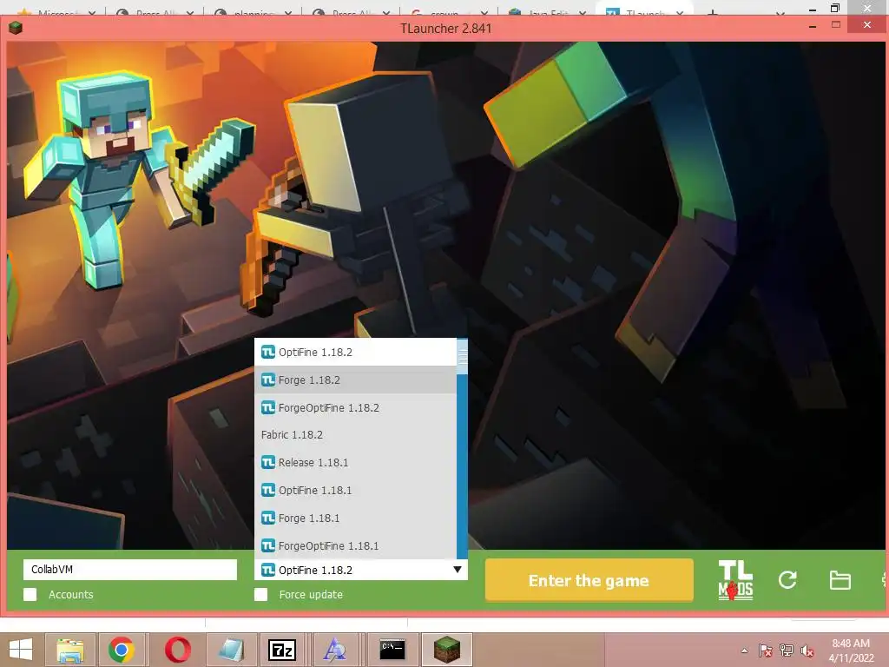Screen dimensions: 889x667
Task: Enable the Force update checkbox
Action: (x=260, y=594)
